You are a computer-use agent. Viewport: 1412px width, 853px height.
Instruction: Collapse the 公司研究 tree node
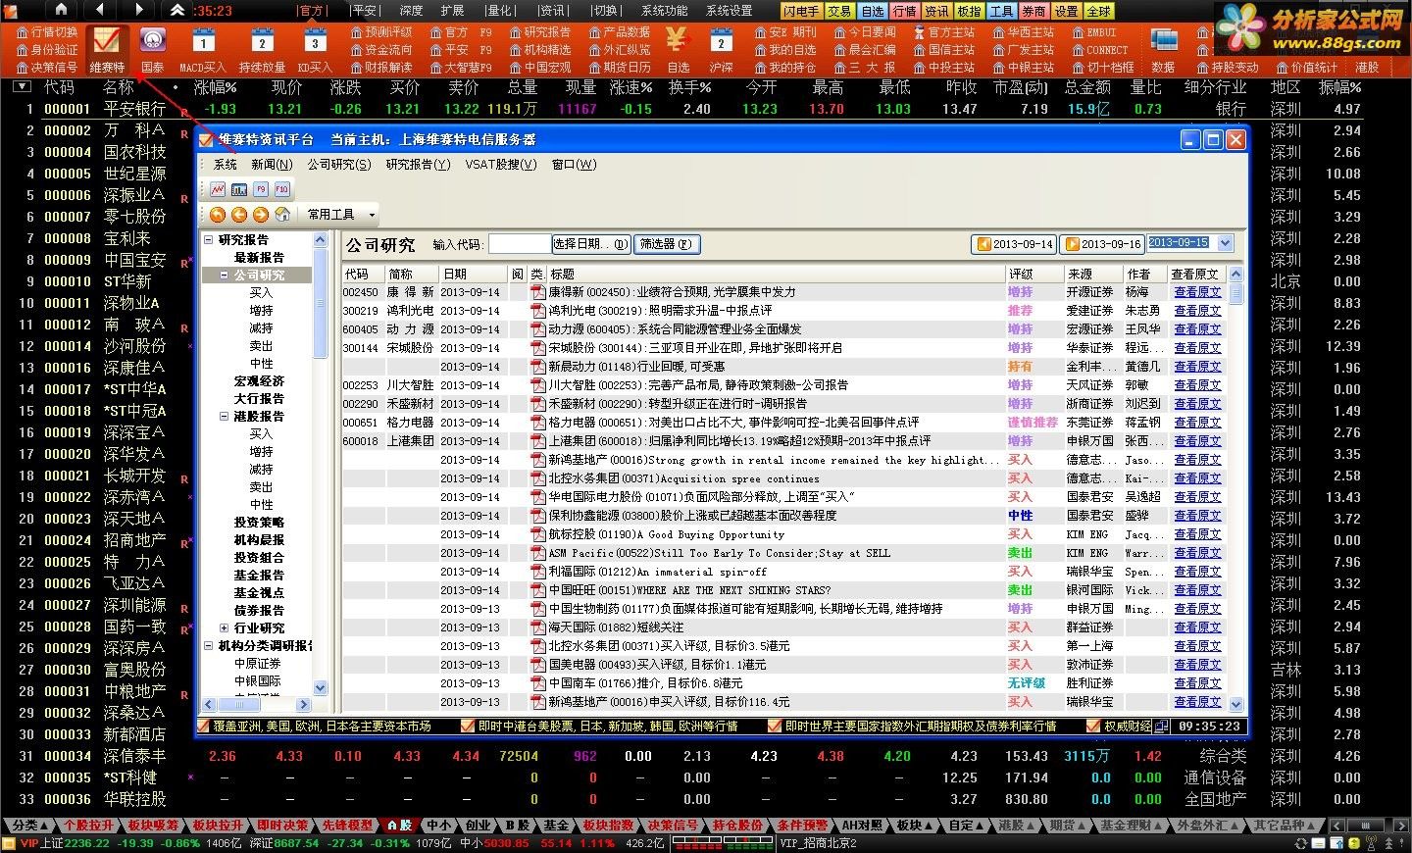coord(224,276)
